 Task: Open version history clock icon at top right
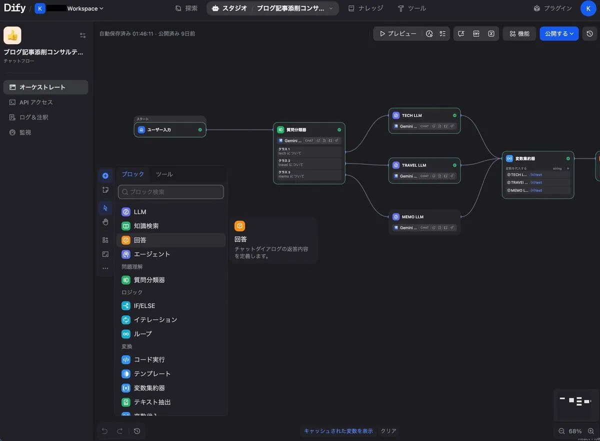click(590, 34)
